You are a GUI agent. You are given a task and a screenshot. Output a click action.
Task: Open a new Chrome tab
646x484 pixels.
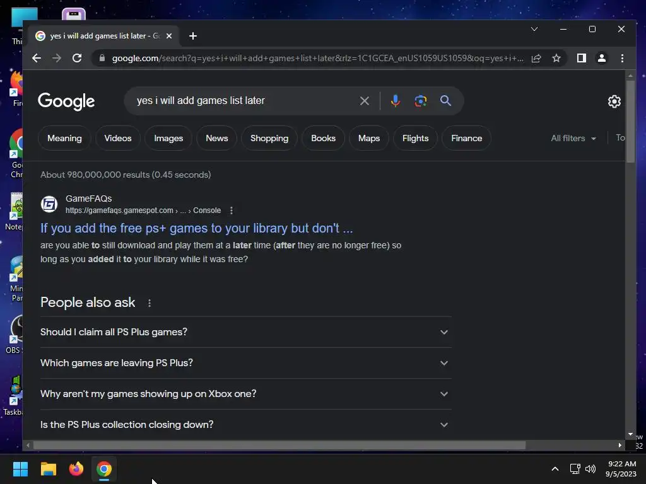(x=193, y=36)
